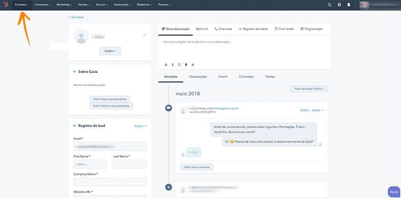This screenshot has width=401, height=201.
Task: Click the Company Name input field
Action: 110,182
